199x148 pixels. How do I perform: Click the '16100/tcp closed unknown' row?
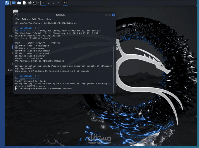30,56
